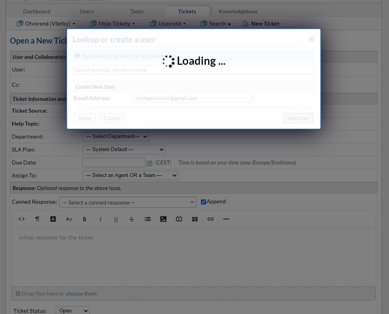Click the user search input field
Screen dimensions: 389x314
193,69
